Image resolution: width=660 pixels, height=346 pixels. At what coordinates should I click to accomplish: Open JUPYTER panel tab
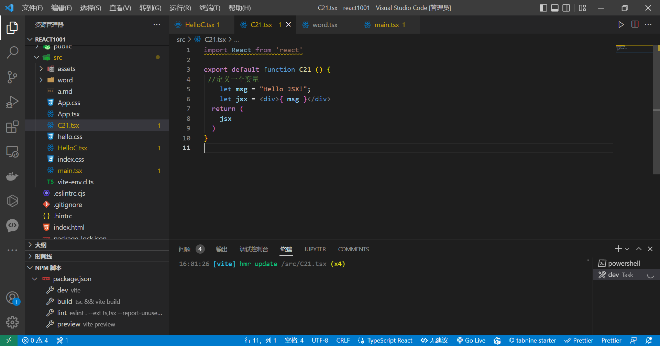point(315,249)
